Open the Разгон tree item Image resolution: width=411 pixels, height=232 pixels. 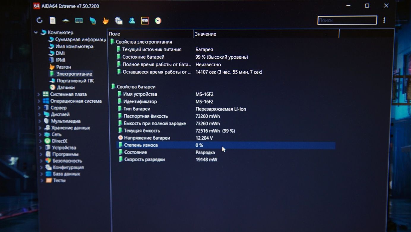(64, 67)
